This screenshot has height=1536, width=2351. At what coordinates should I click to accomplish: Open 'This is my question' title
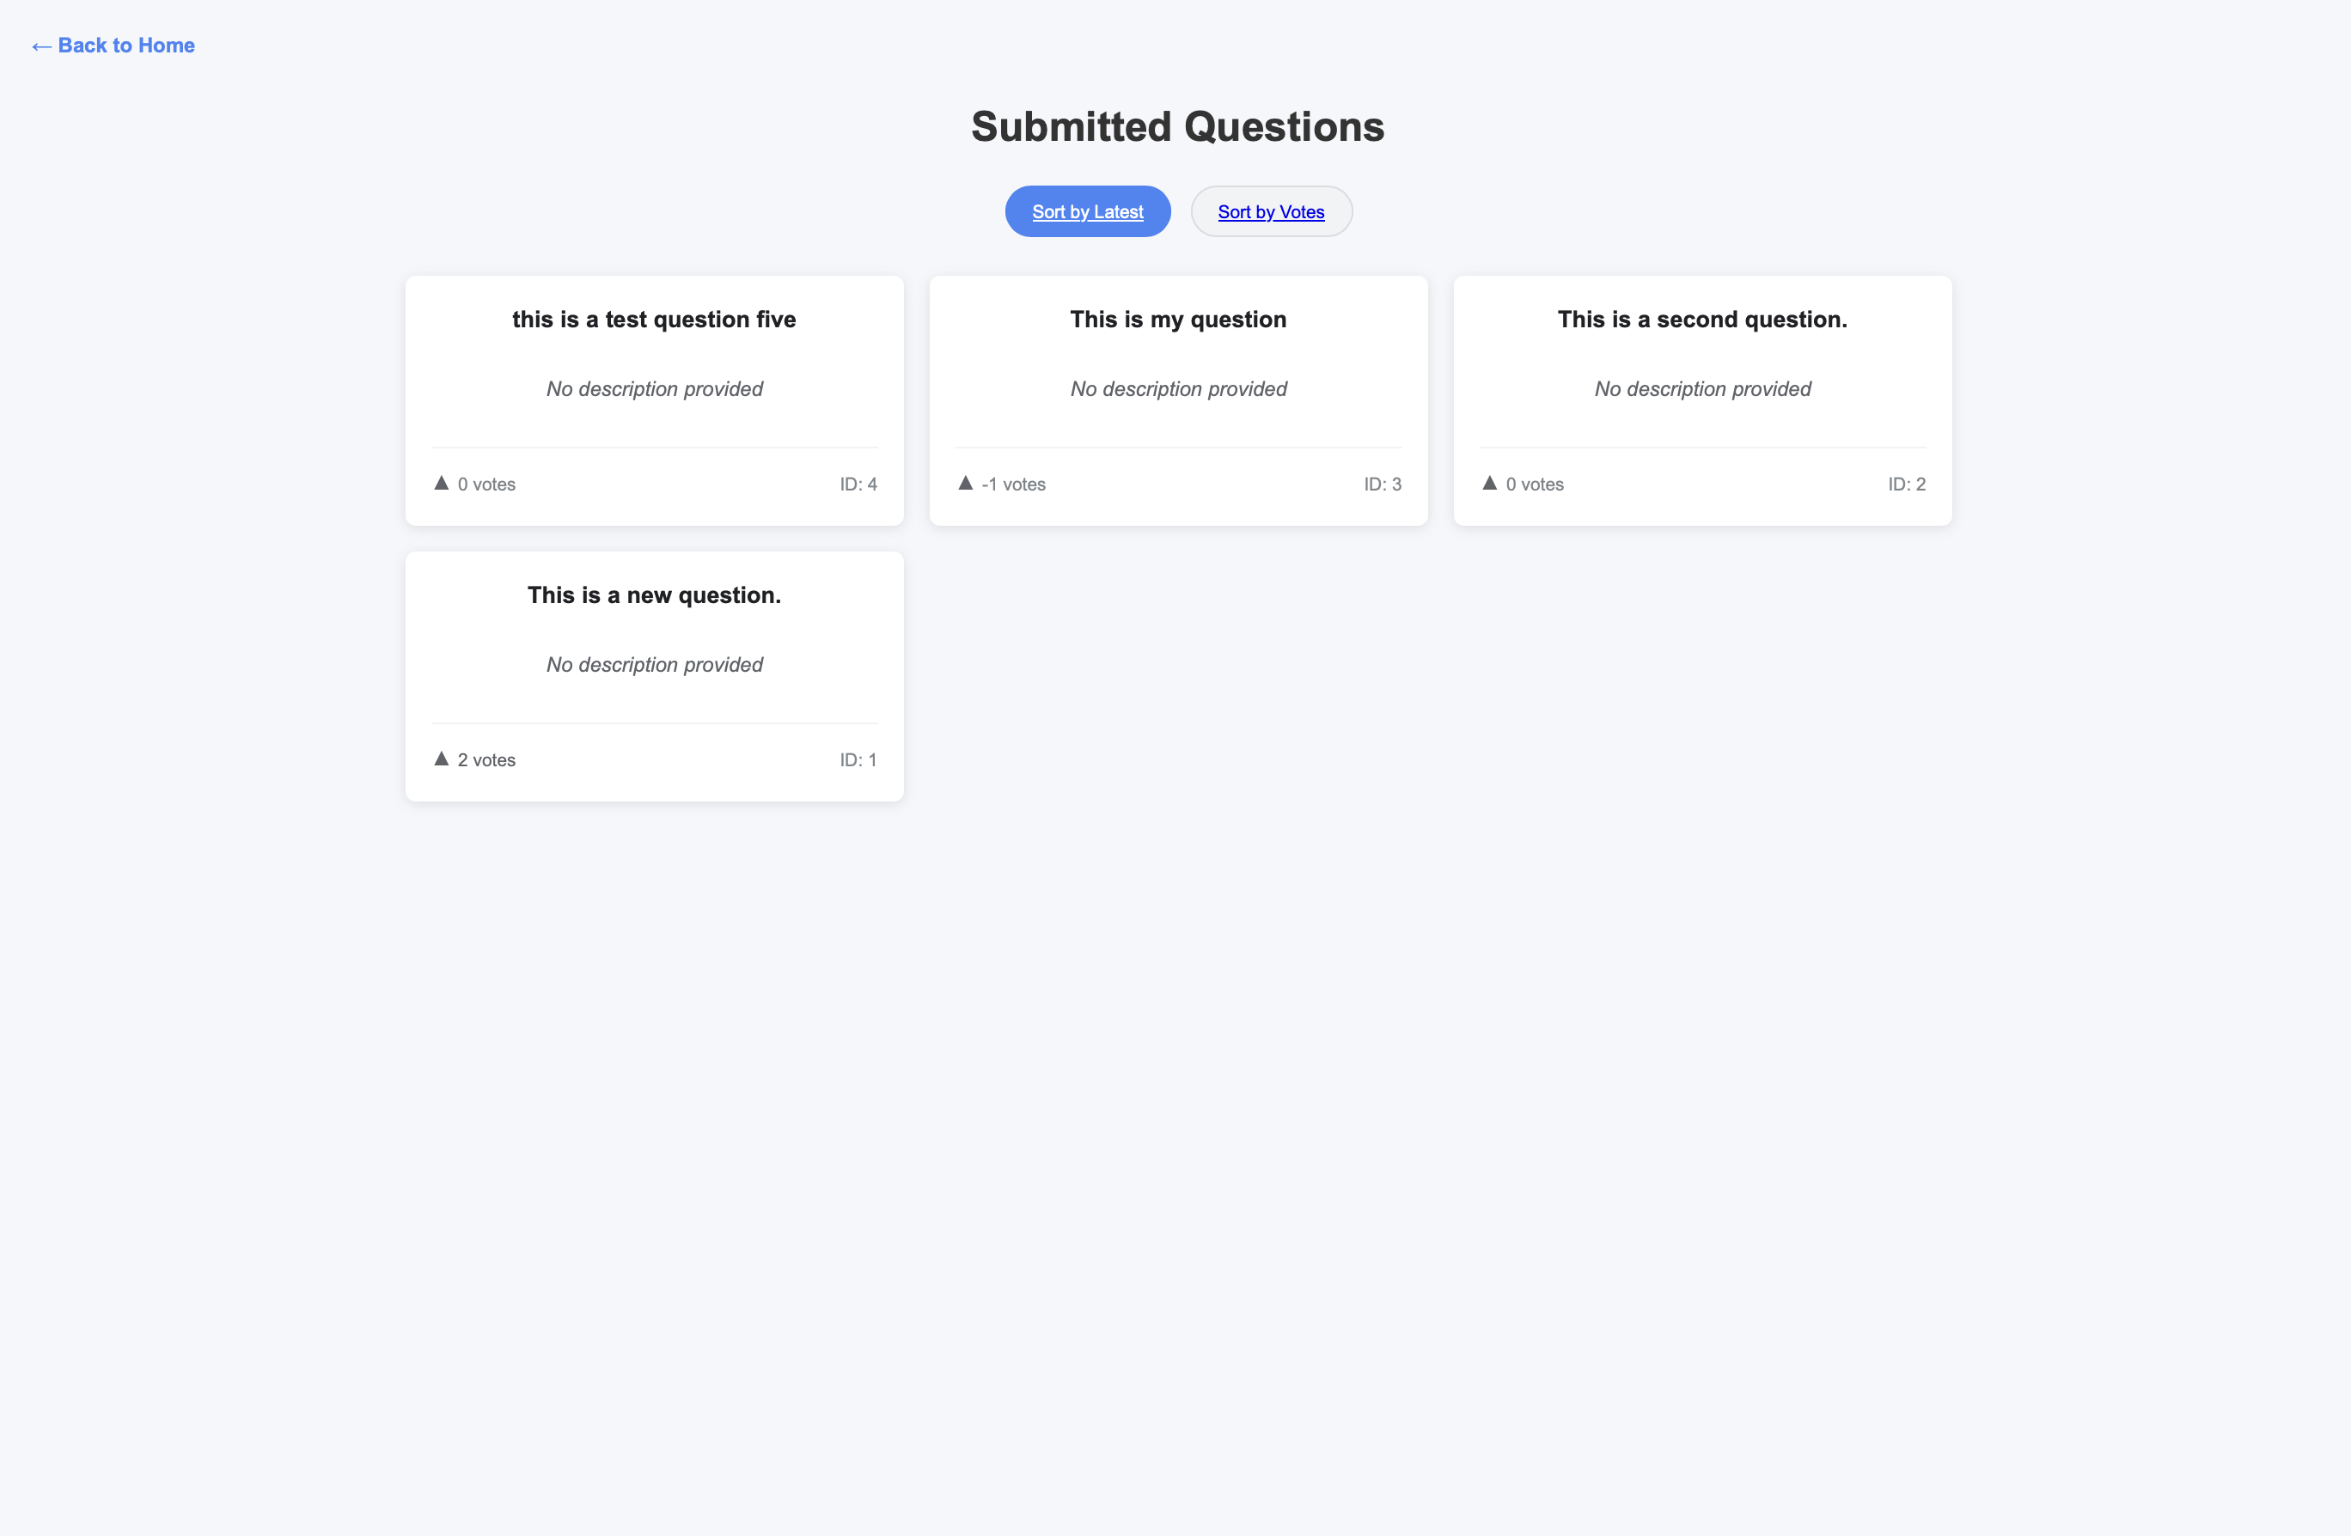point(1178,319)
